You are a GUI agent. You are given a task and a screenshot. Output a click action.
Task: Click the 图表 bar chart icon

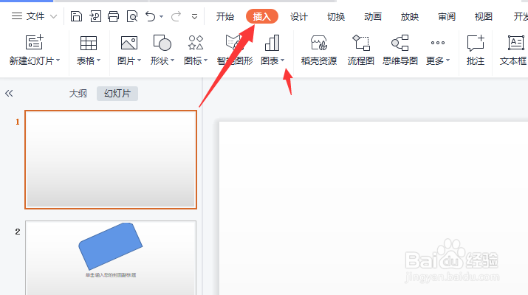[x=272, y=42]
